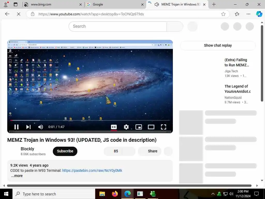Viewport: 265px width, 199px height.
Task: Open Edge settings and more menu
Action: (x=248, y=14)
